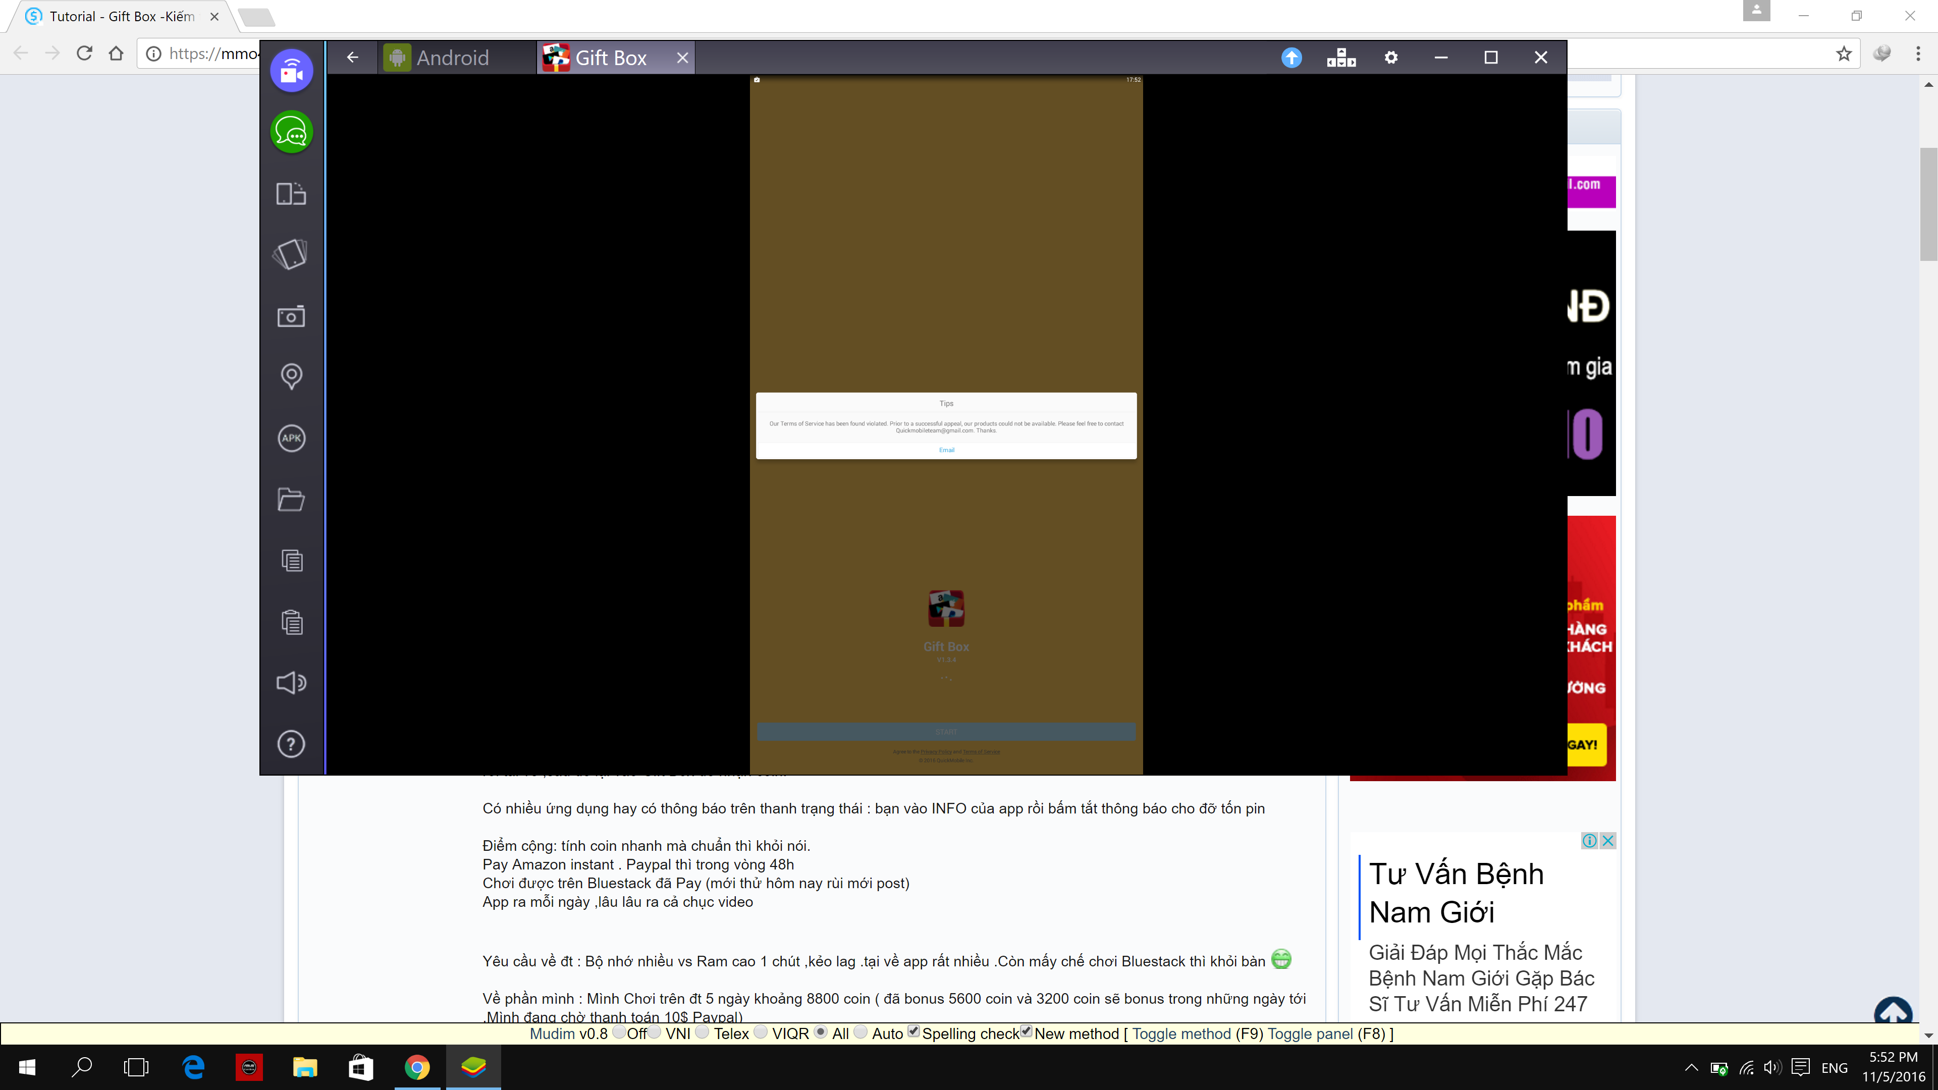Open the green chat bubble icon
1938x1090 pixels.
[x=291, y=132]
